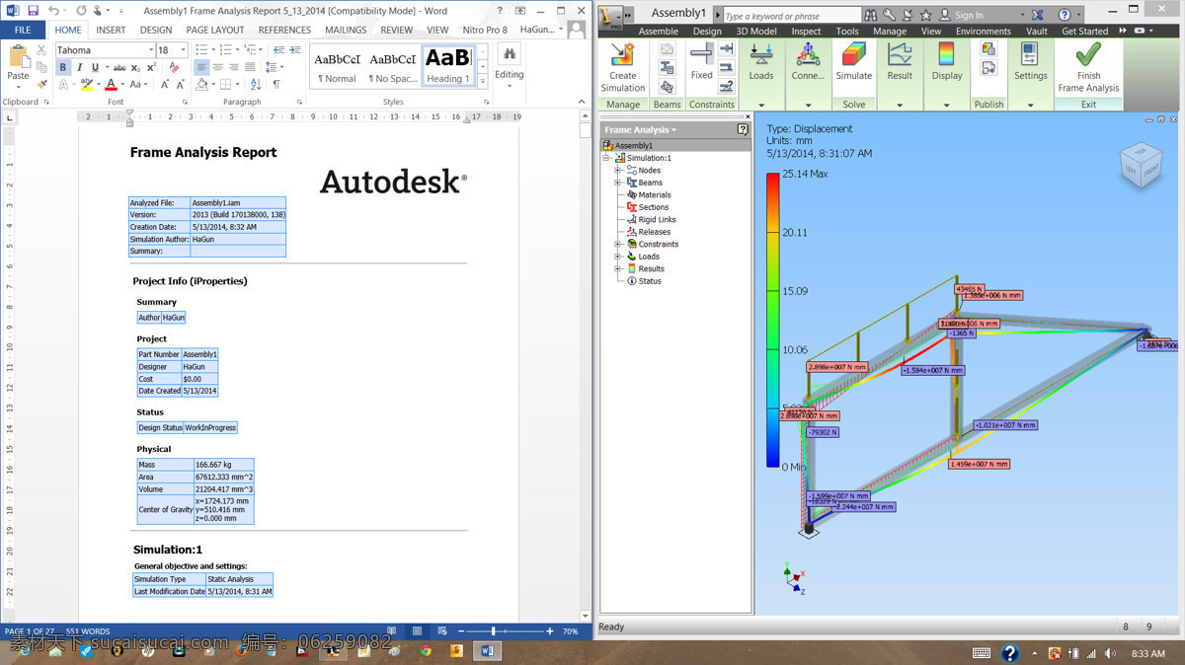Show paragraph marks in Word

click(x=276, y=85)
